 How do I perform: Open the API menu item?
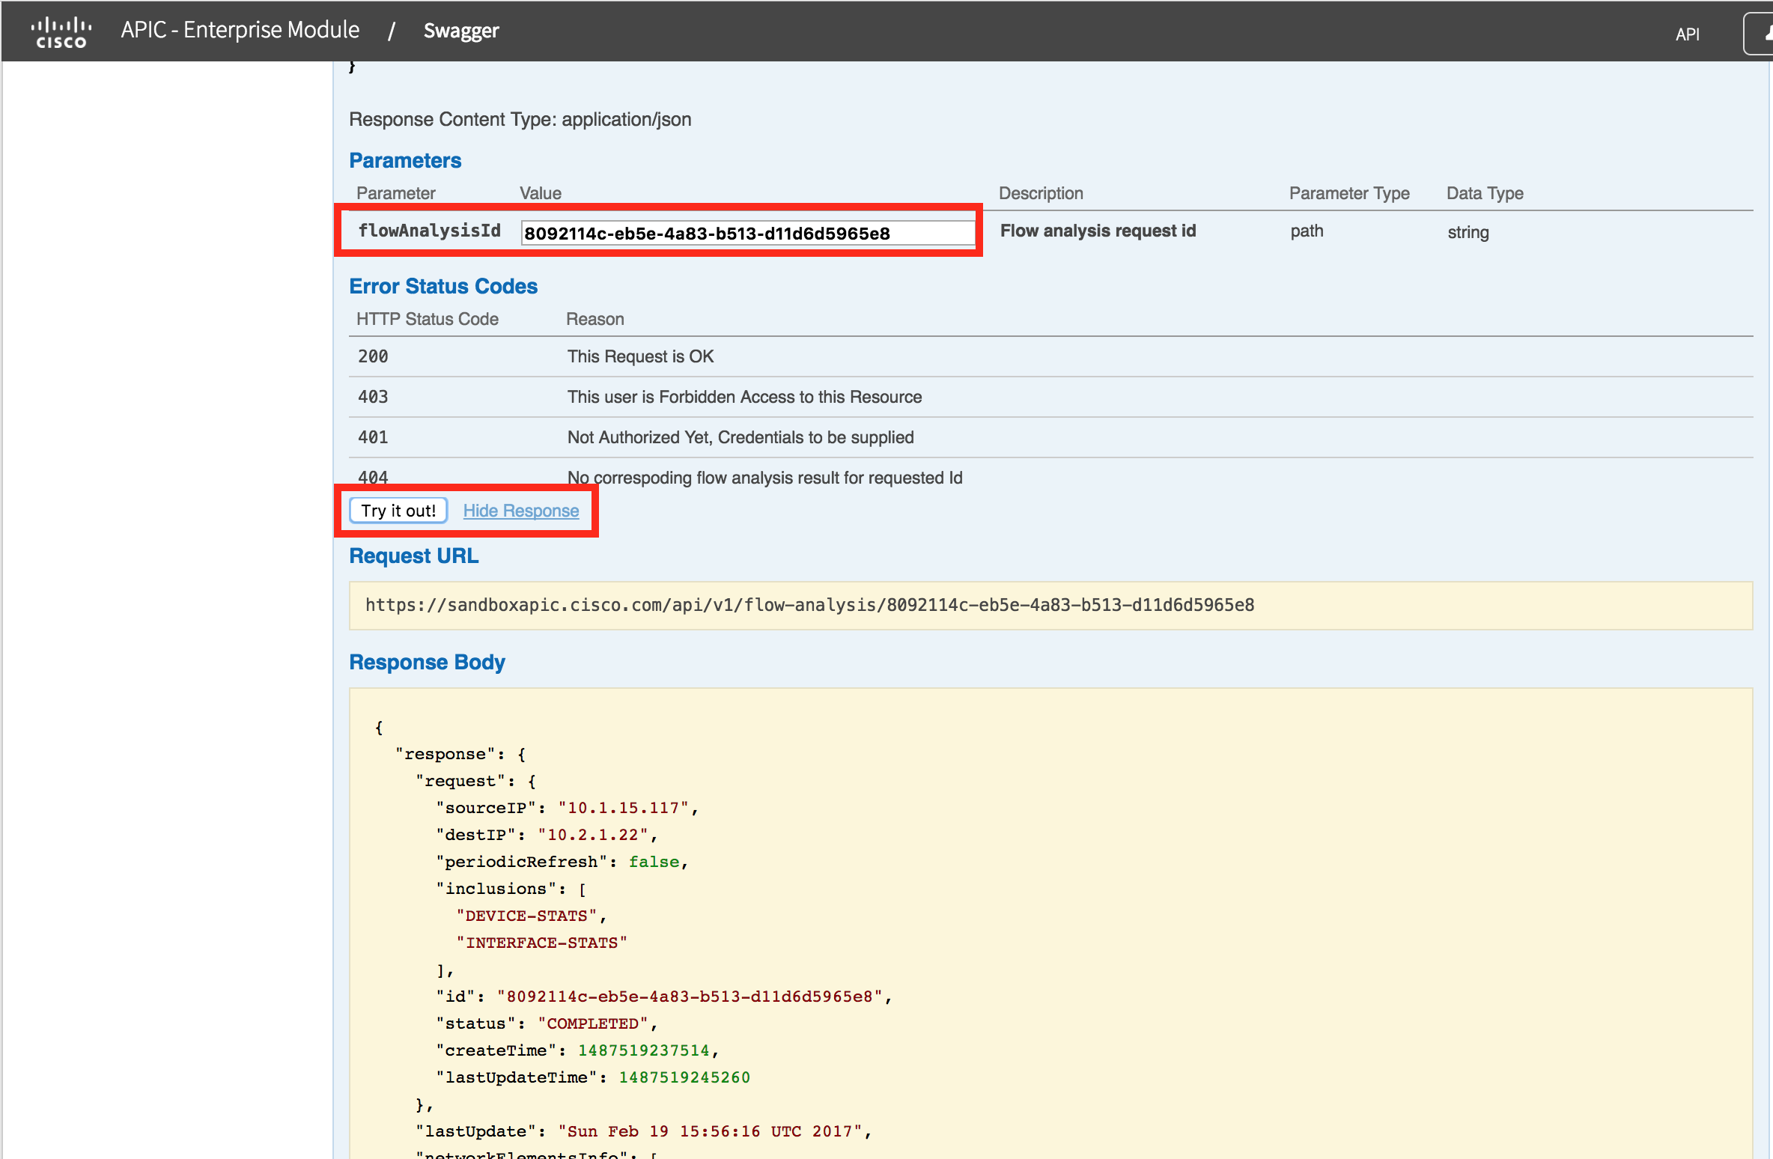point(1687,34)
